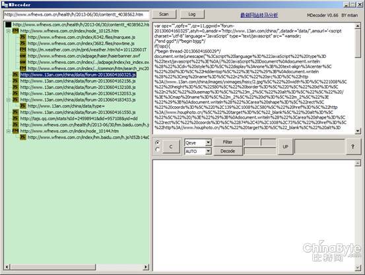Collapse the forum-20130604183433.js branch

coord(8,100)
